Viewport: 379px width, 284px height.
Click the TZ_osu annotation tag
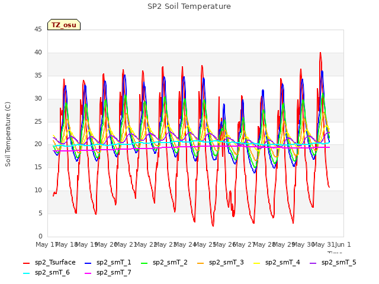pyautogui.click(x=64, y=25)
